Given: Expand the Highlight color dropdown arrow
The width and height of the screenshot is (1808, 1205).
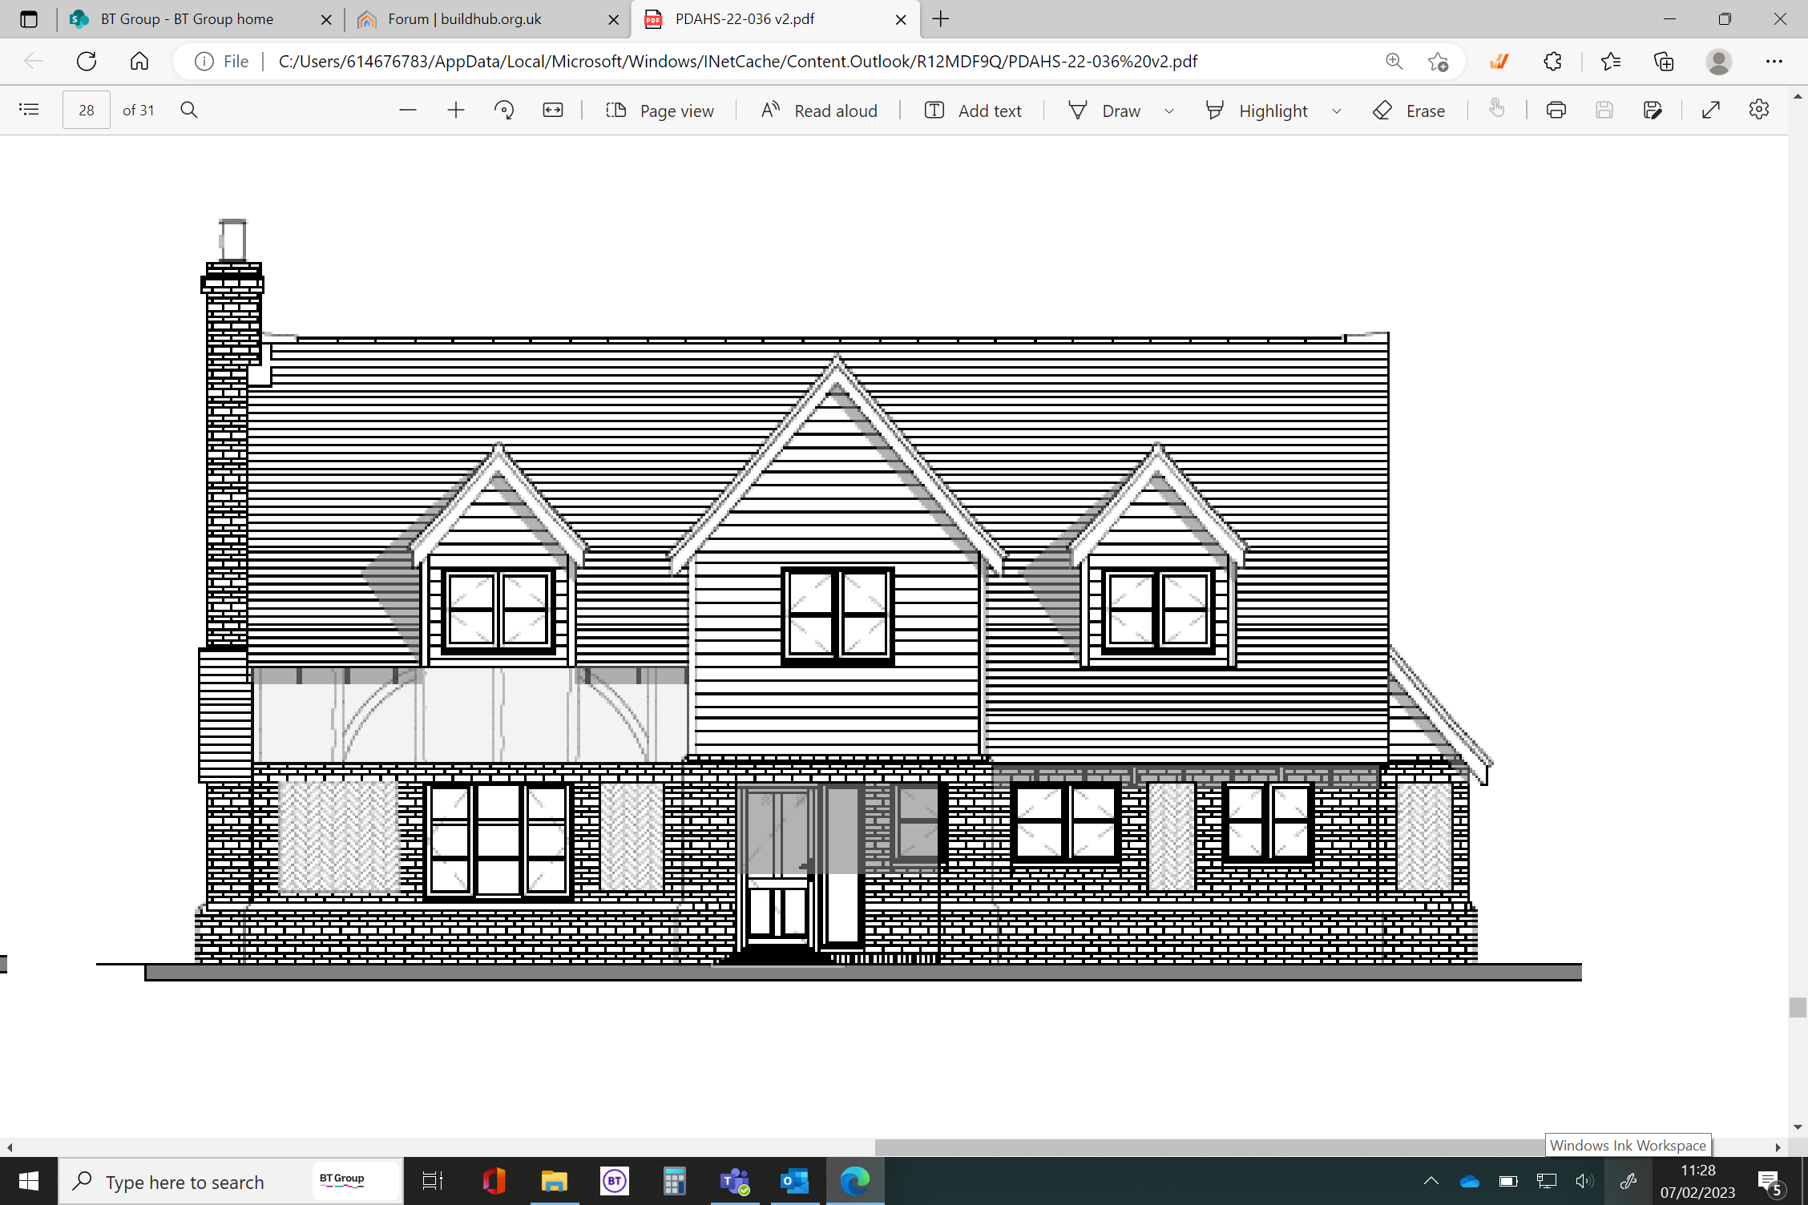Looking at the screenshot, I should (1337, 111).
